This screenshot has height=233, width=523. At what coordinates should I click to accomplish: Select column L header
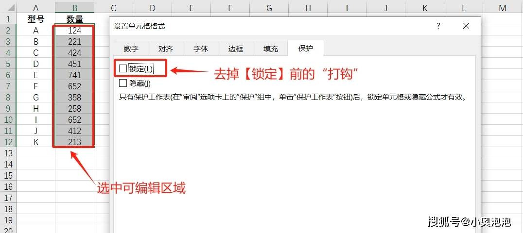pyautogui.click(x=464, y=8)
